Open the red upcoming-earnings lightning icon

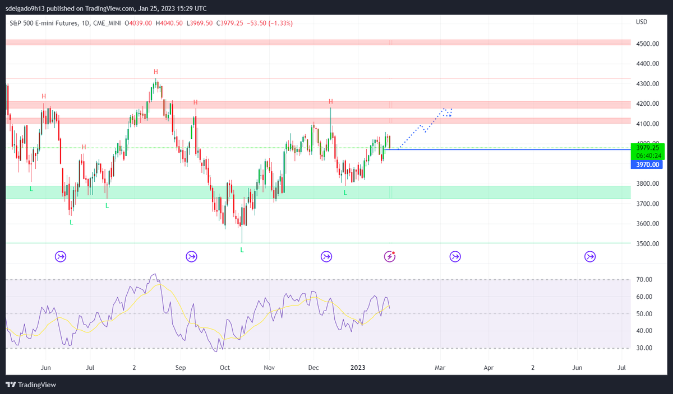[389, 256]
